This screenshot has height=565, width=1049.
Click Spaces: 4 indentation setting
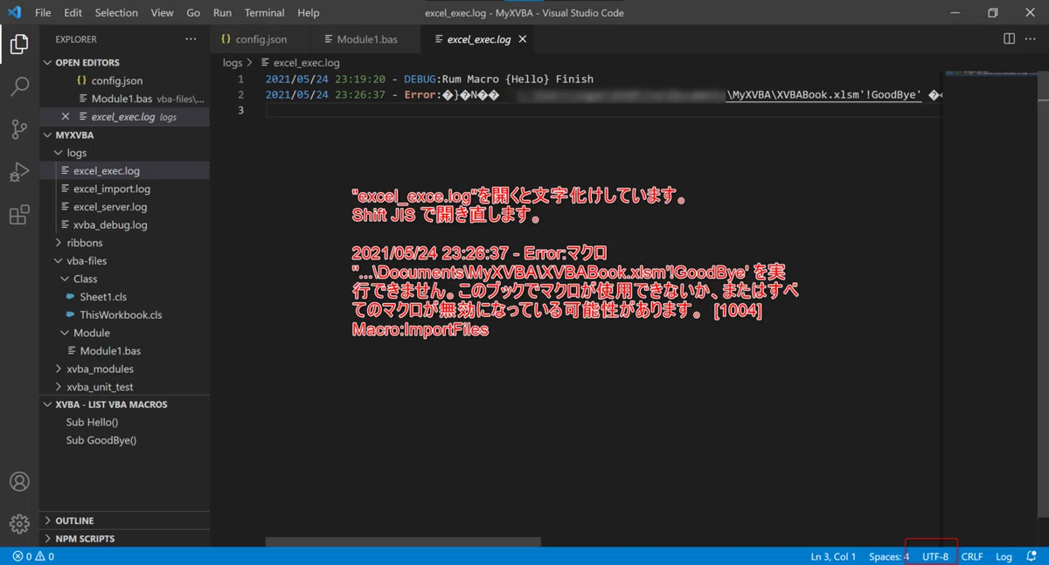tap(889, 556)
